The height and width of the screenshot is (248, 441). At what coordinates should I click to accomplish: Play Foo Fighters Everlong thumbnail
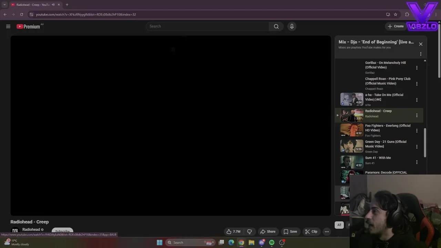pos(352,130)
